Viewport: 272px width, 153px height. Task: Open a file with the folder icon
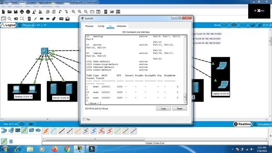click(9, 12)
